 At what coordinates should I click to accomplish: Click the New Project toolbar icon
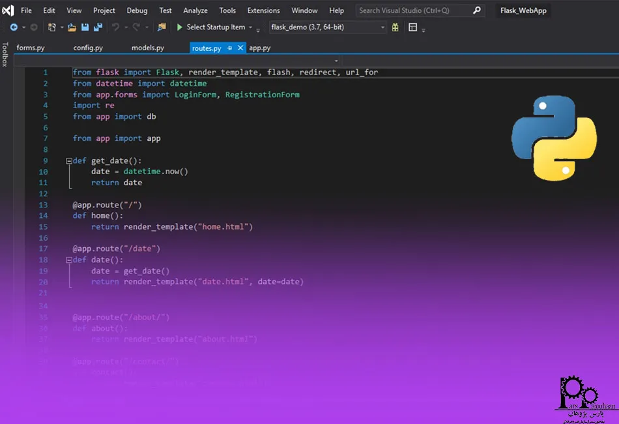52,27
